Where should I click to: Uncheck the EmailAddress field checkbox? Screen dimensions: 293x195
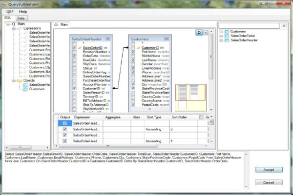tap(133, 68)
